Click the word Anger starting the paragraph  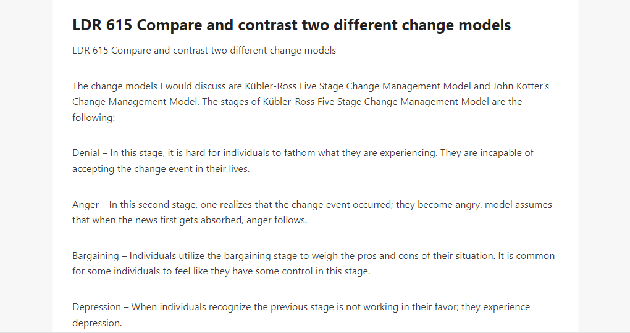[x=85, y=205]
